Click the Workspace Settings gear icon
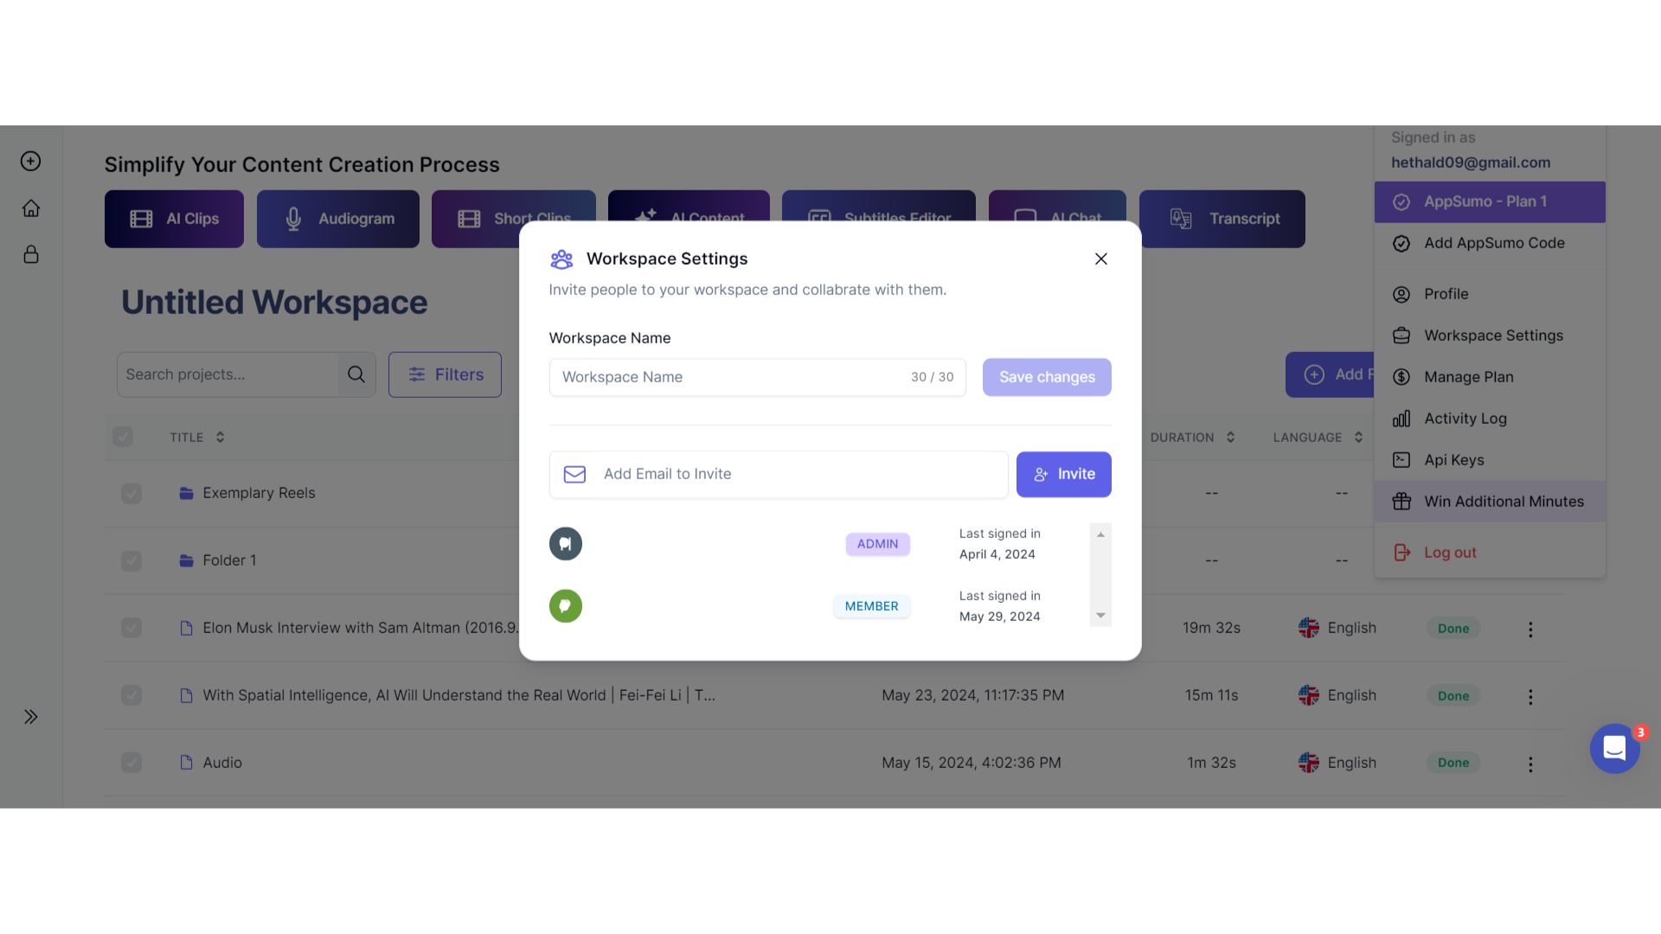Viewport: 1661px width, 934px height. click(1401, 336)
